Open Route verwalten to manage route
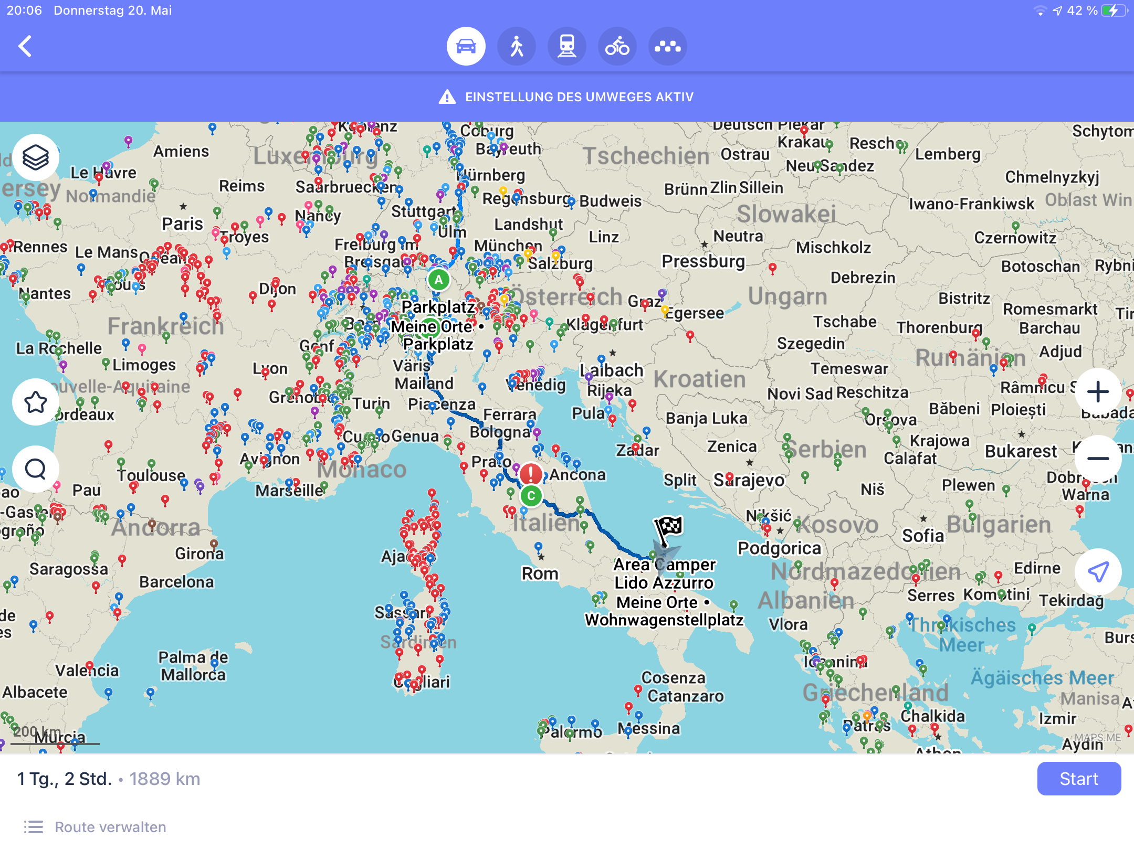The width and height of the screenshot is (1134, 850). pos(95,827)
